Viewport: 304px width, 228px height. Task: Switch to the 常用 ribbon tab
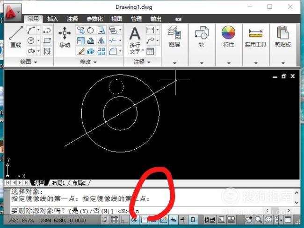(33, 19)
